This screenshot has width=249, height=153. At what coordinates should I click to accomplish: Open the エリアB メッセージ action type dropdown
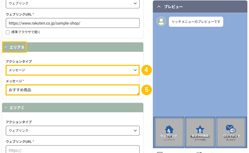(72, 70)
